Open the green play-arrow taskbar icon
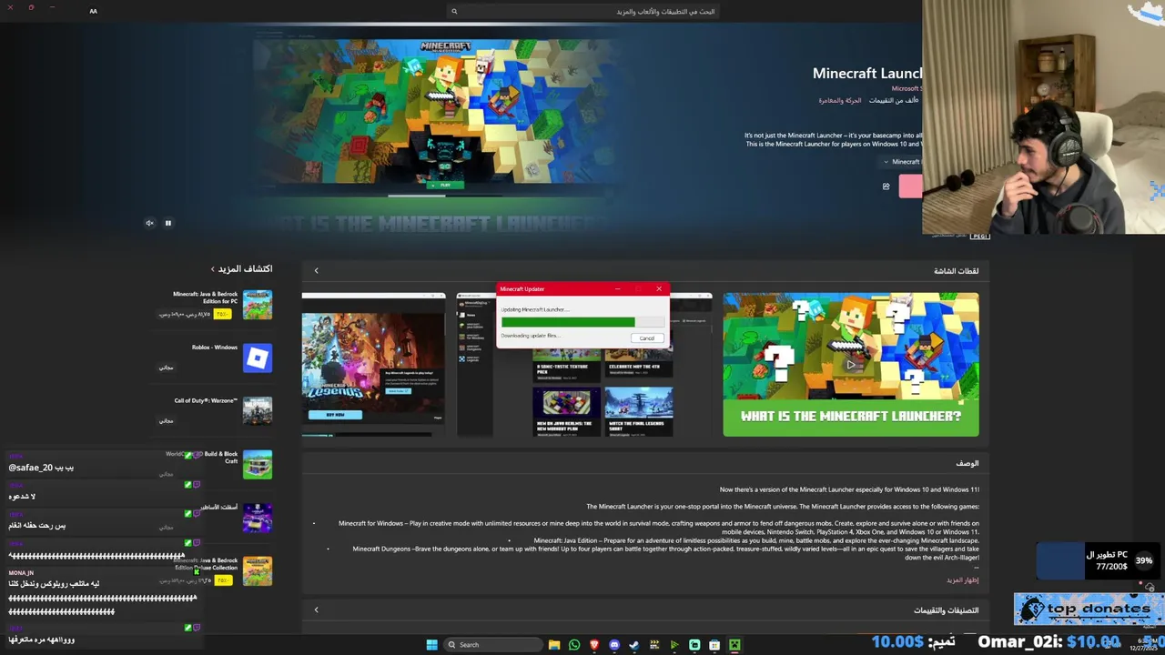The height and width of the screenshot is (655, 1165). (x=674, y=645)
